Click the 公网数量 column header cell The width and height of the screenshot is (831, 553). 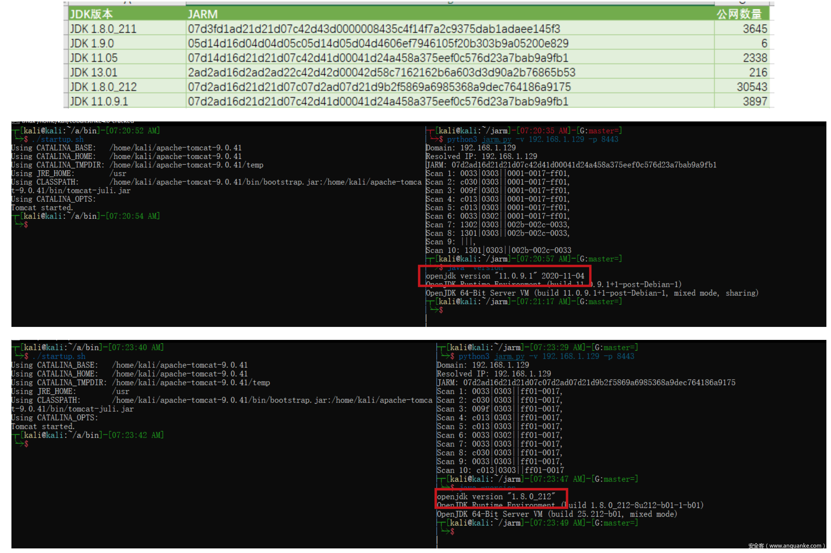pyautogui.click(x=738, y=14)
